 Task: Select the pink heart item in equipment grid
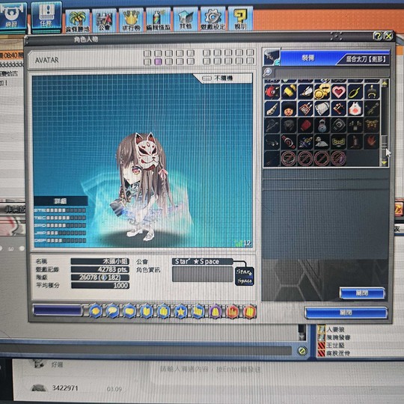[339, 92]
